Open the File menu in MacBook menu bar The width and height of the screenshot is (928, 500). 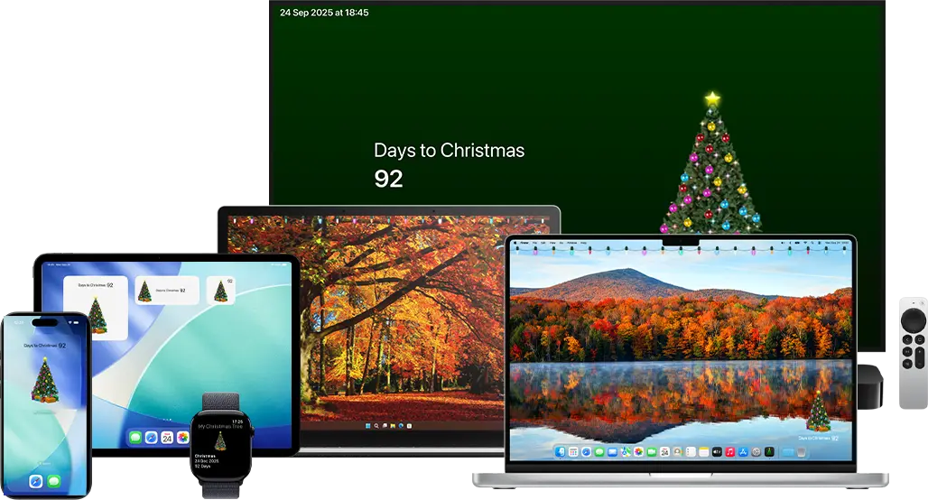[x=535, y=243]
